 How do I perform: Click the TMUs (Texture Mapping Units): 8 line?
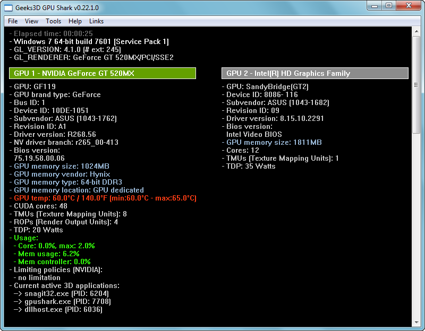point(69,214)
